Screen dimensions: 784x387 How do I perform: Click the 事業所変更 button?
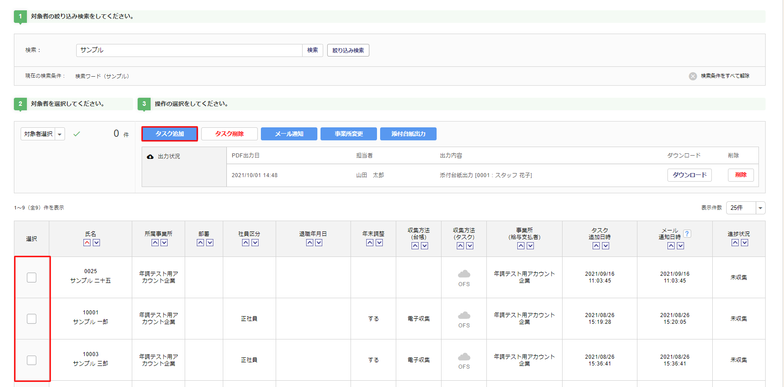pos(349,134)
